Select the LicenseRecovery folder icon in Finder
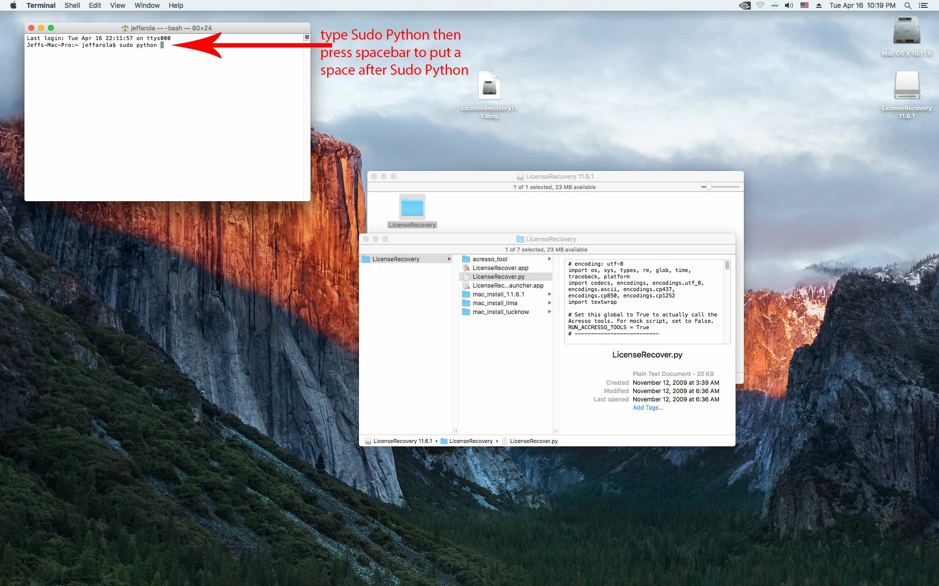 412,208
